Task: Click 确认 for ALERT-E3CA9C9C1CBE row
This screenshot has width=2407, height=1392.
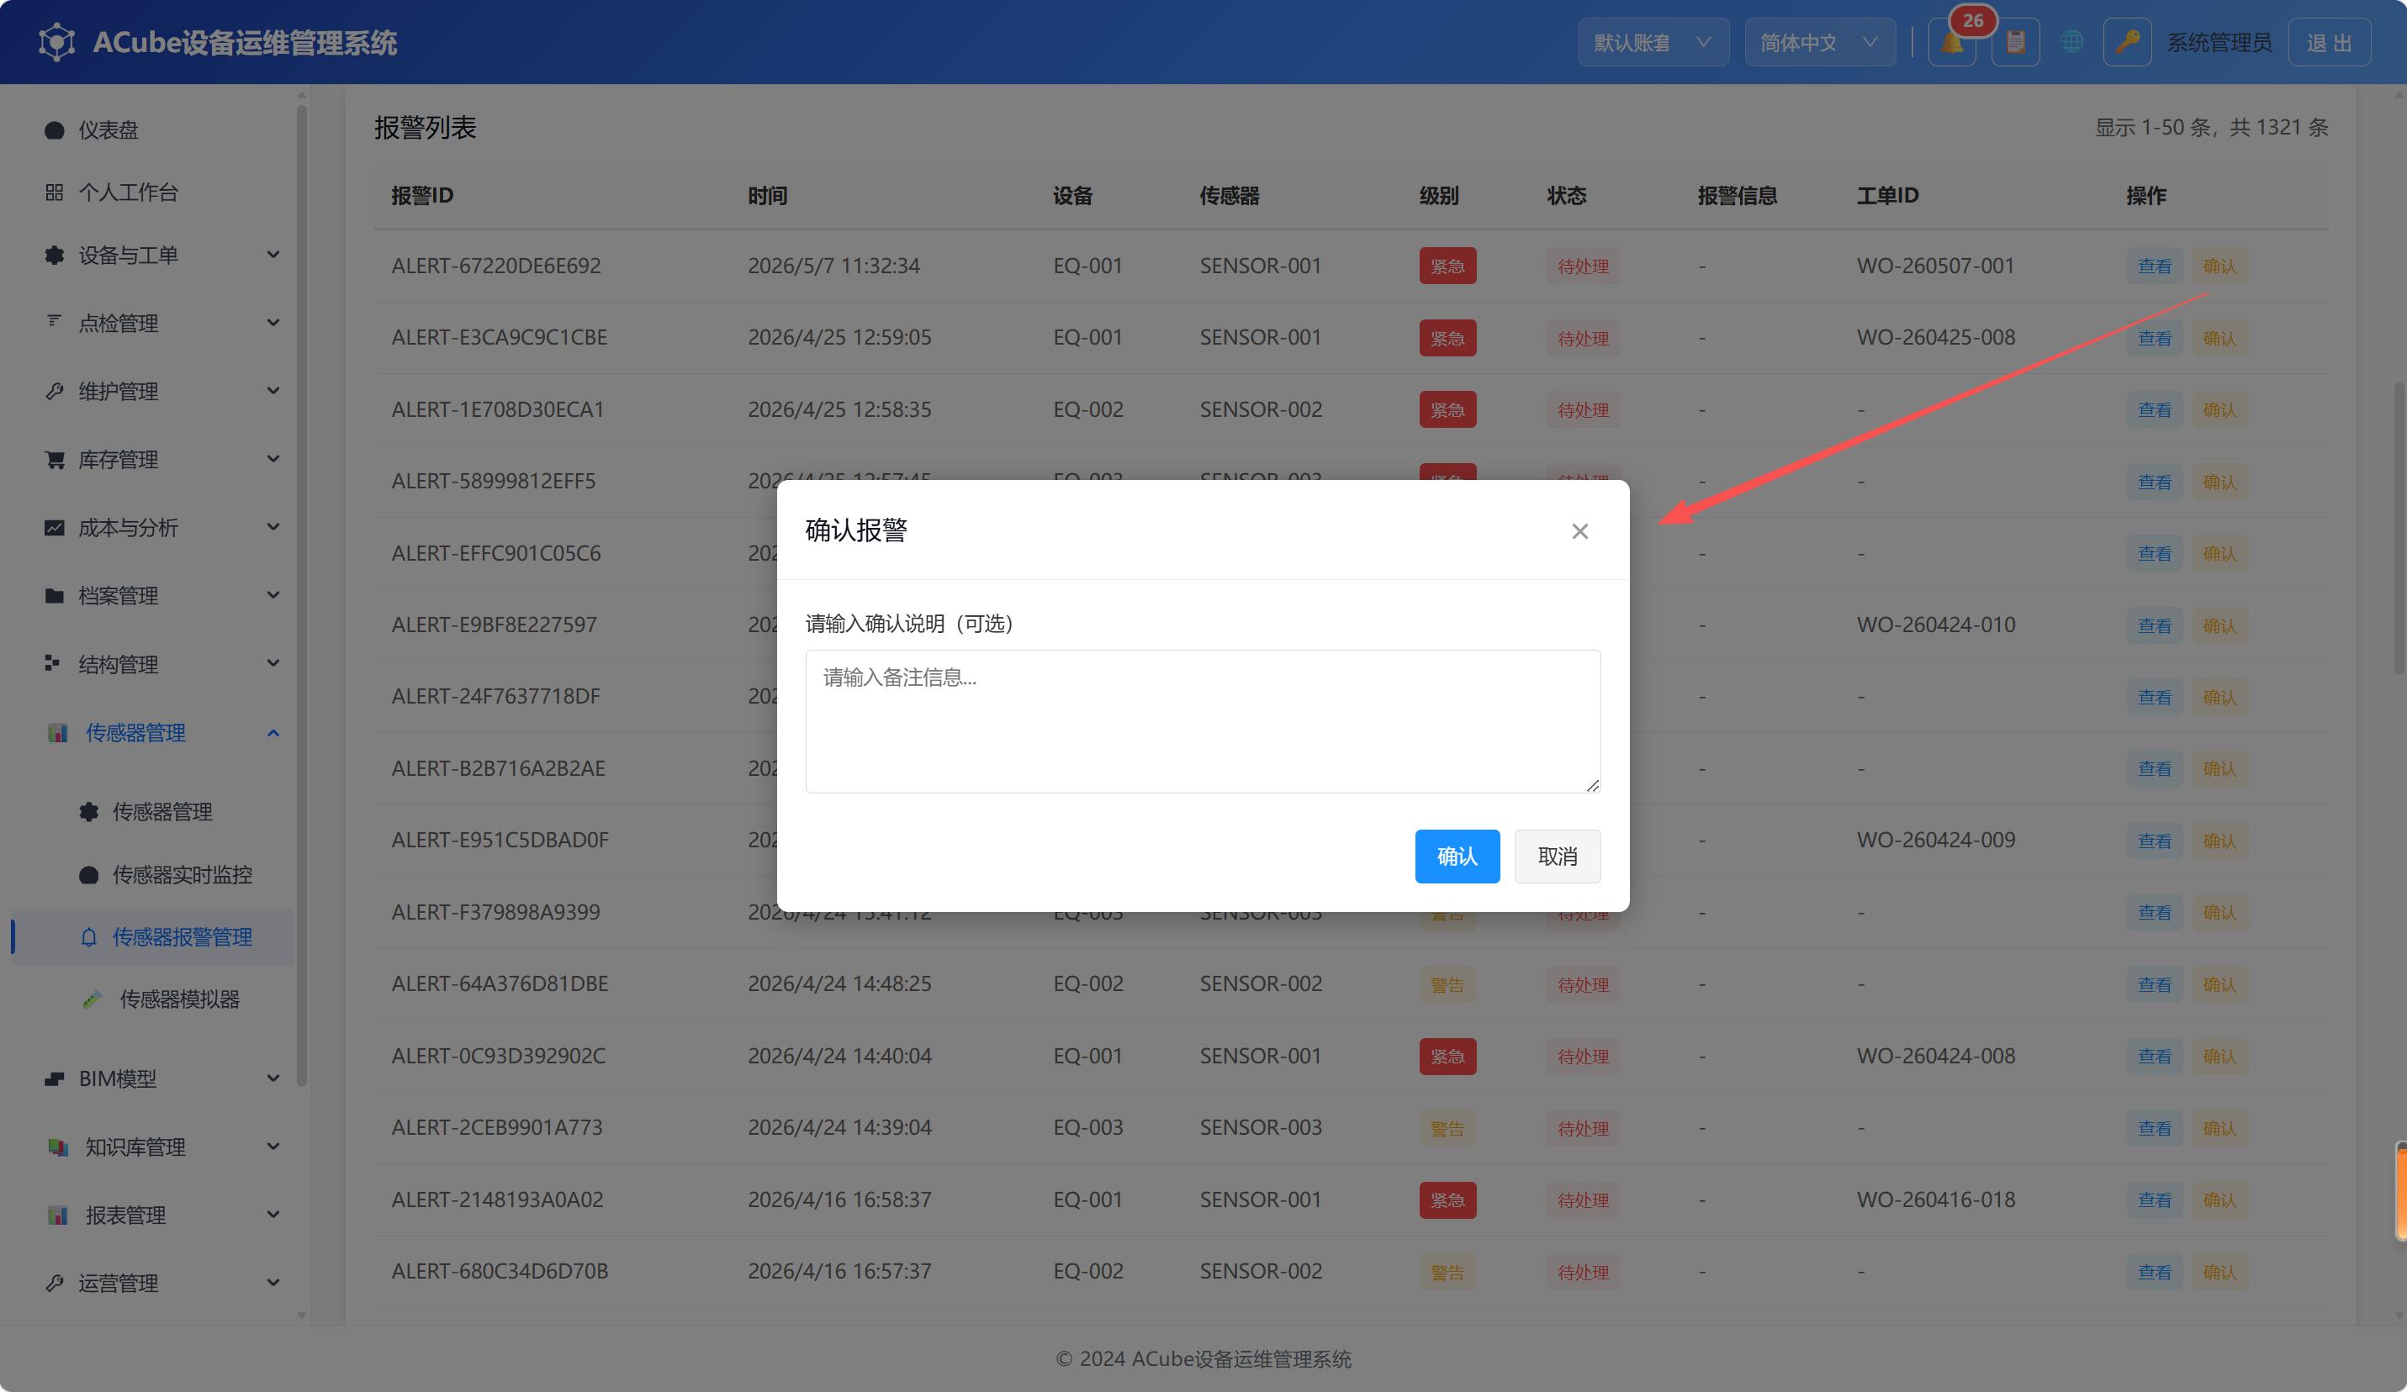Action: (x=2219, y=338)
